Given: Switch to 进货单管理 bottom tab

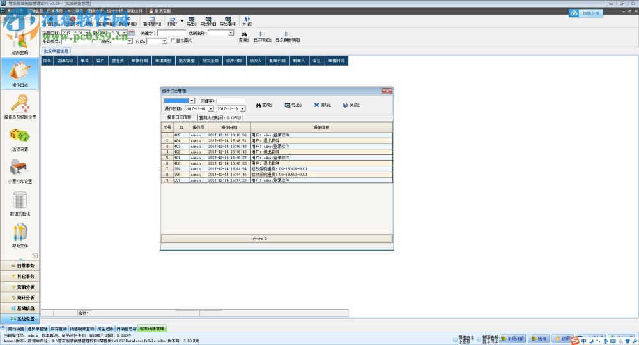Looking at the screenshot, I should pyautogui.click(x=38, y=328).
